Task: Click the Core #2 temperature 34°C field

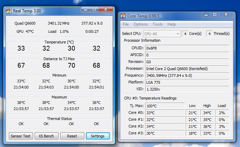Action: [x=165, y=126]
